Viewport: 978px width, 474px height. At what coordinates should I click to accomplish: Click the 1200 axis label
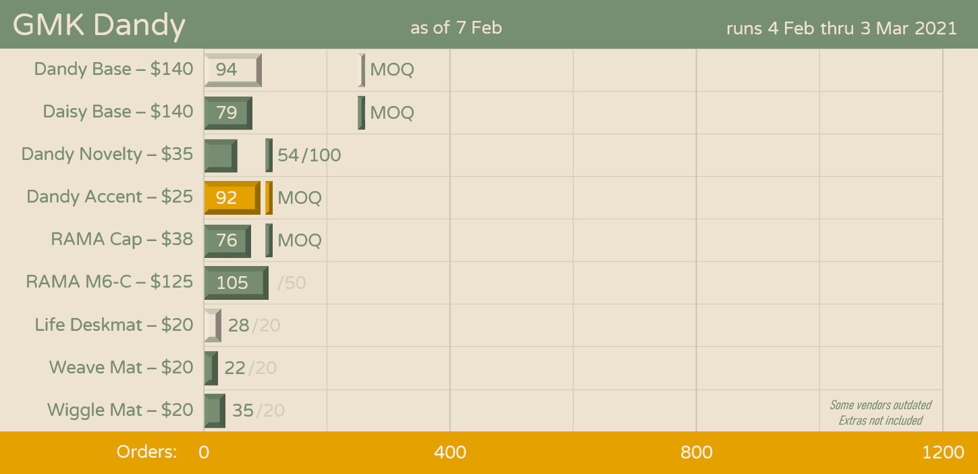pos(943,452)
